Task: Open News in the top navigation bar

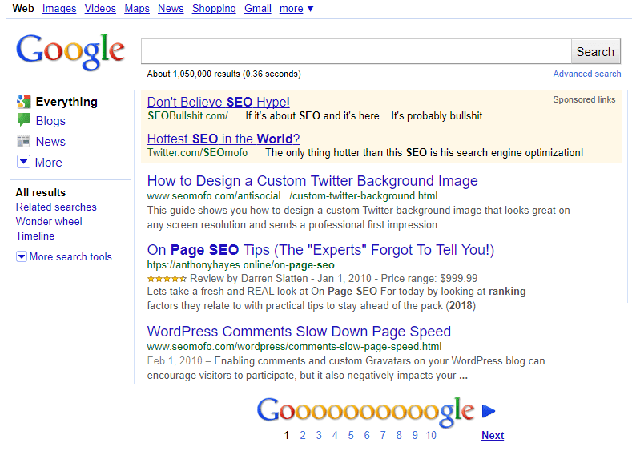Action: point(171,9)
